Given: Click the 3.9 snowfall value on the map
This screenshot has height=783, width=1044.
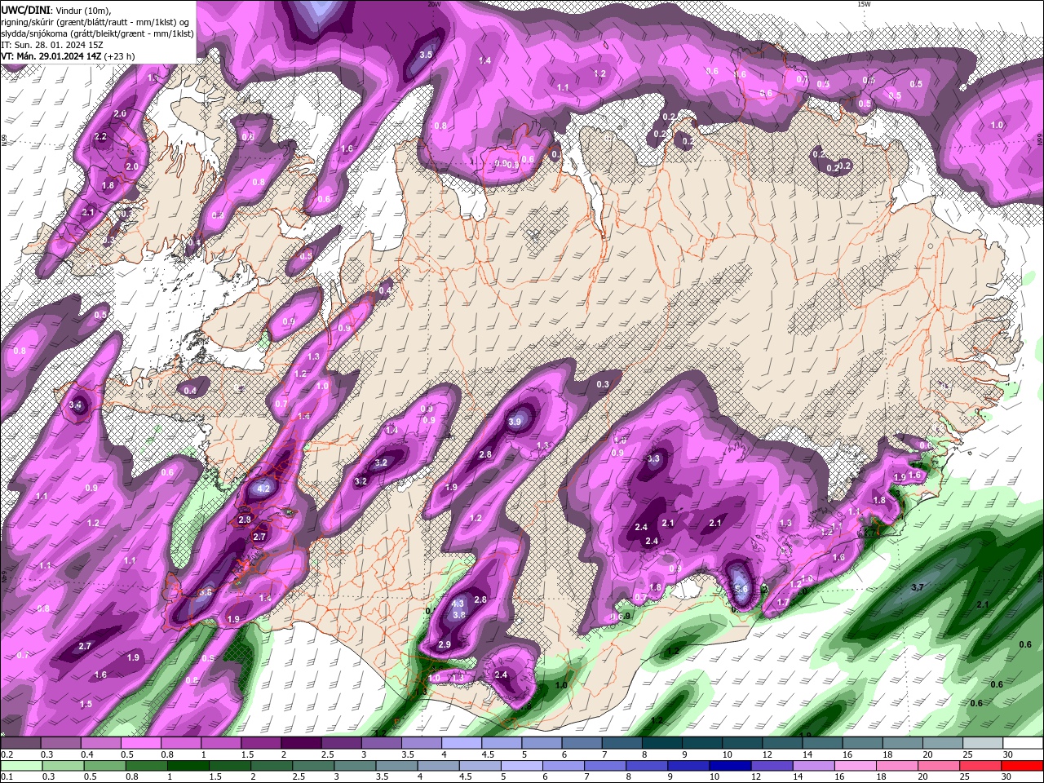Looking at the screenshot, I should coord(515,422).
